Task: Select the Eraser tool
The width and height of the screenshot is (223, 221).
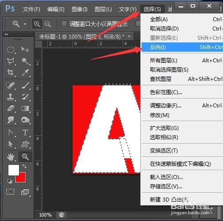Action: 11,108
